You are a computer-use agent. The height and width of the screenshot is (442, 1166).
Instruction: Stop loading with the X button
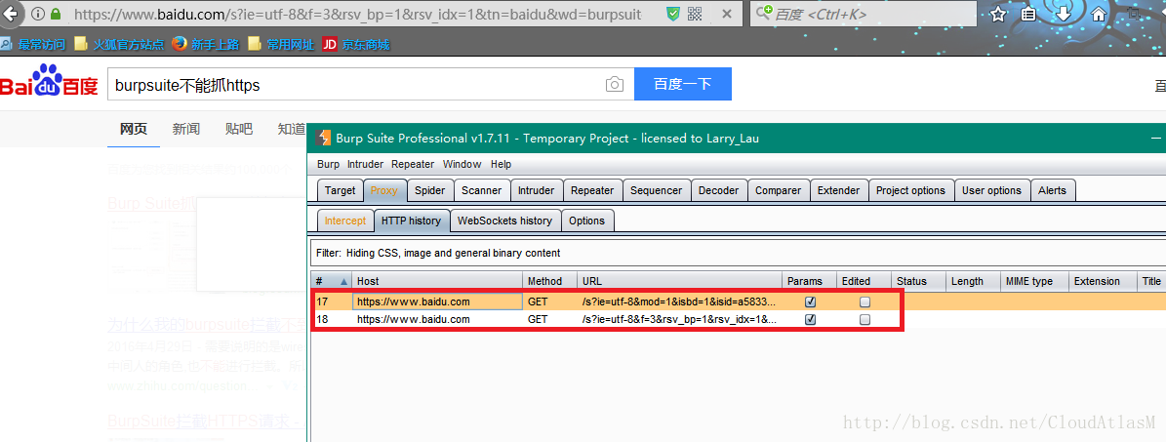(x=727, y=14)
